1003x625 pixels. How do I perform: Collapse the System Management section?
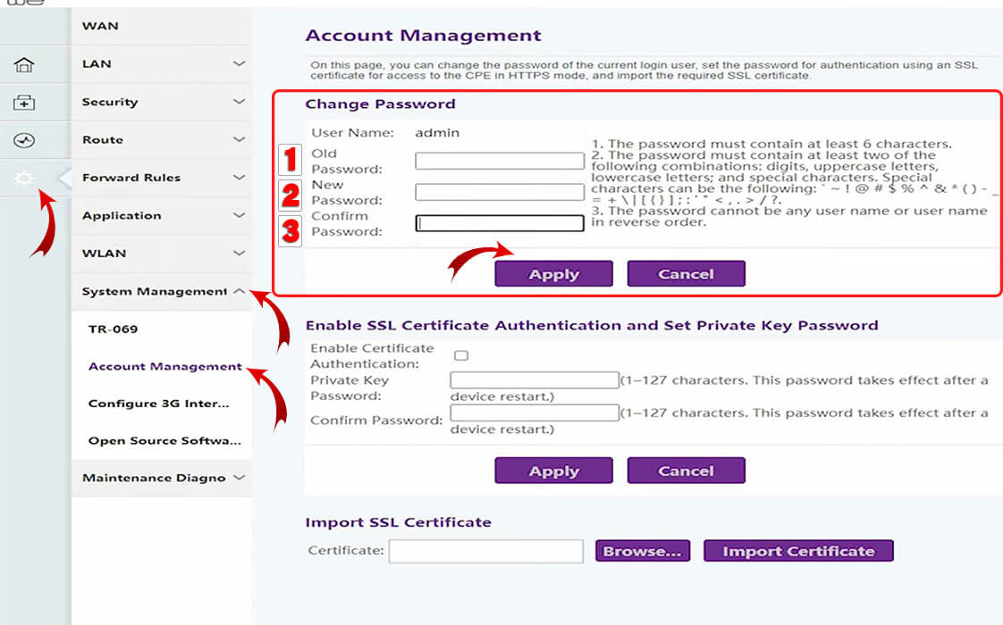coord(161,291)
